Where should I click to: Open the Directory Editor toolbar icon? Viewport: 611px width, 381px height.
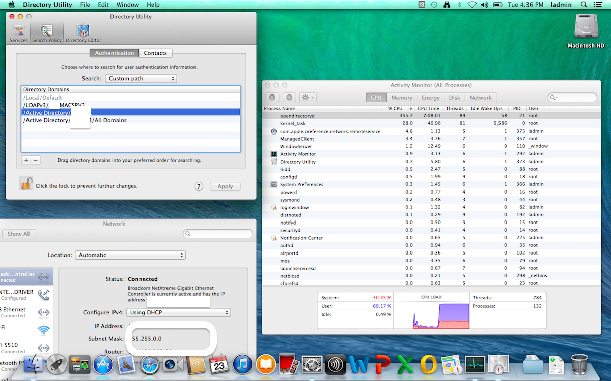tap(84, 34)
